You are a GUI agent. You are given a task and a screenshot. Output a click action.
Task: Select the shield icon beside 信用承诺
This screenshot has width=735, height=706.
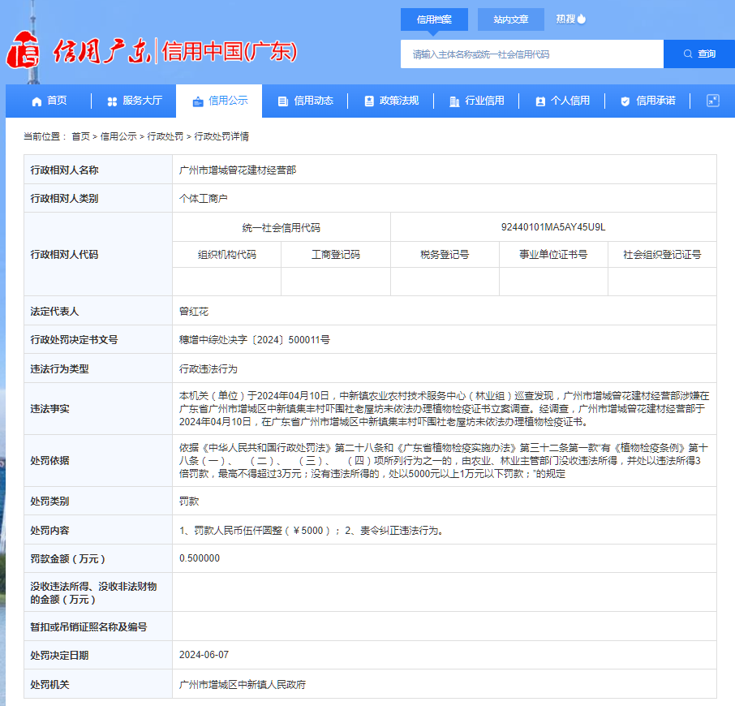624,101
